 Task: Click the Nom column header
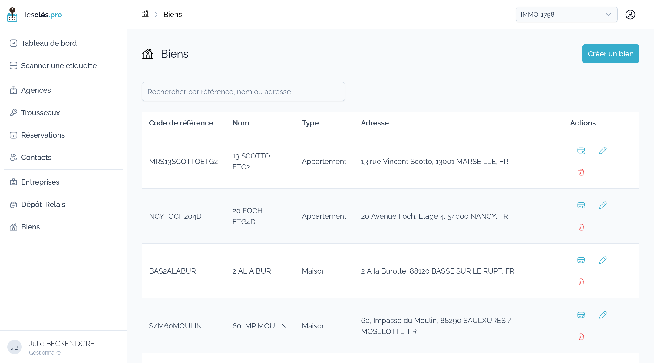point(241,123)
